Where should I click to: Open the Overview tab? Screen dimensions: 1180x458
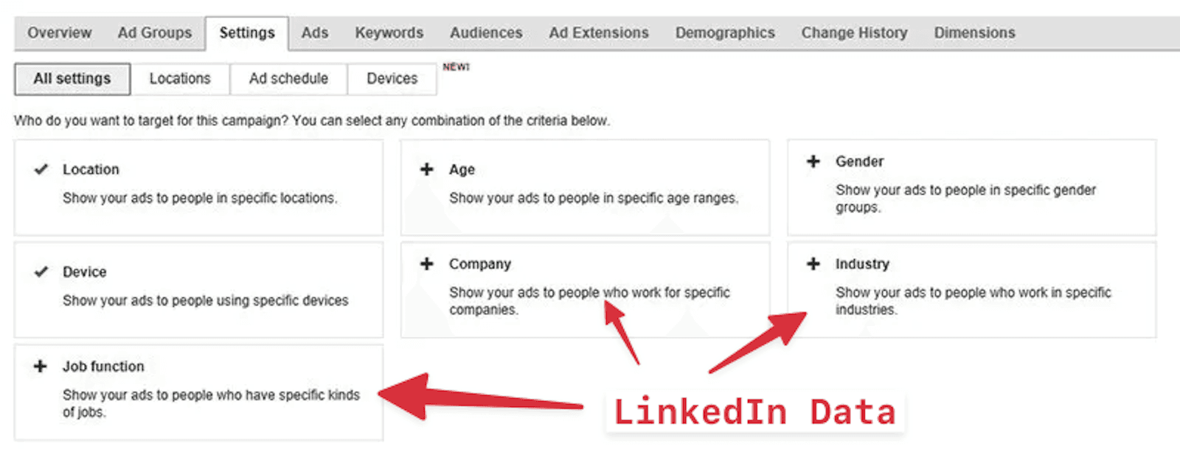60,33
